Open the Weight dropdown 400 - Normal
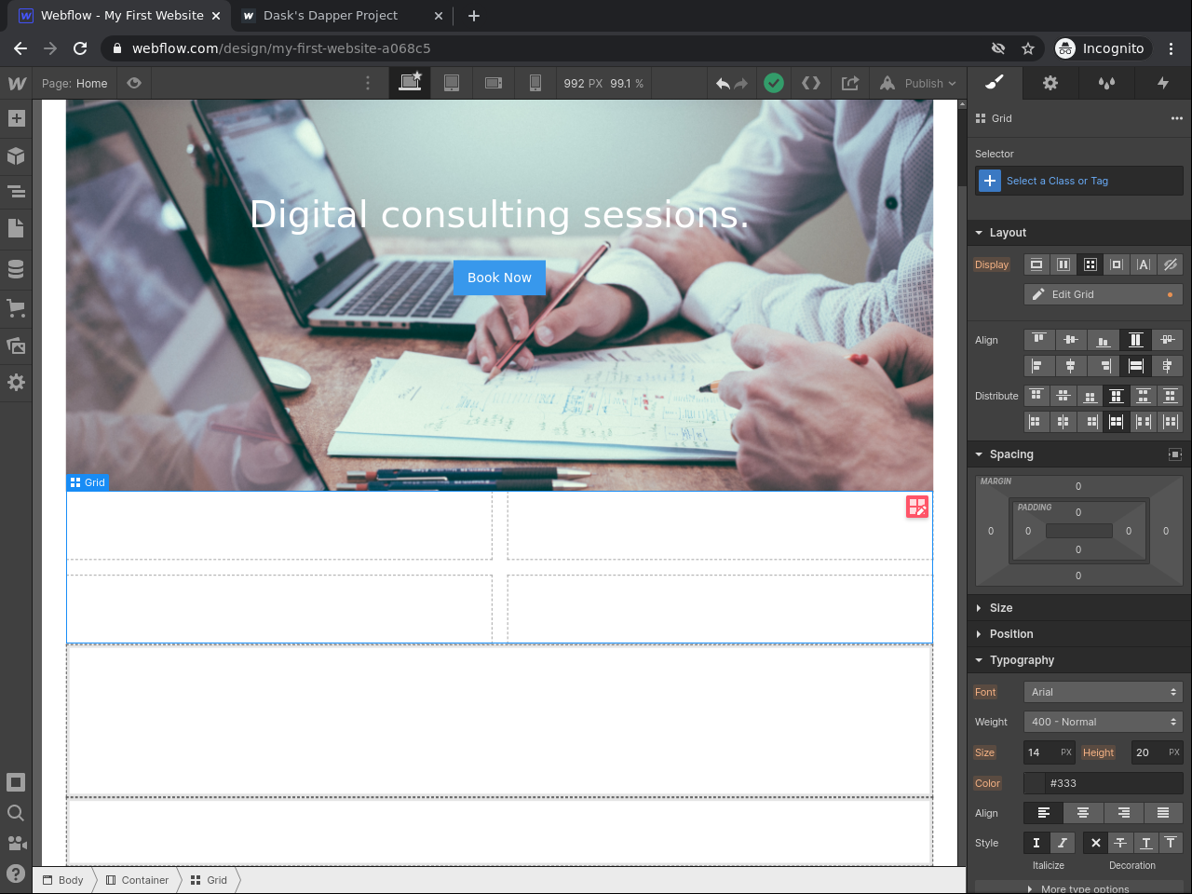This screenshot has height=894, width=1192. (x=1104, y=722)
